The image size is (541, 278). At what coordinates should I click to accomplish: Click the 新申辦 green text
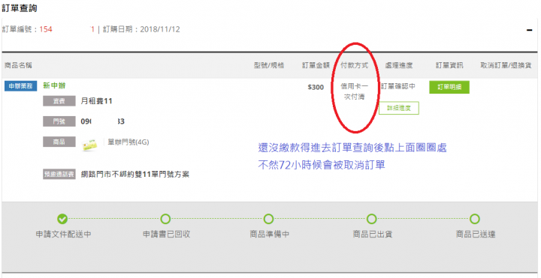(54, 85)
